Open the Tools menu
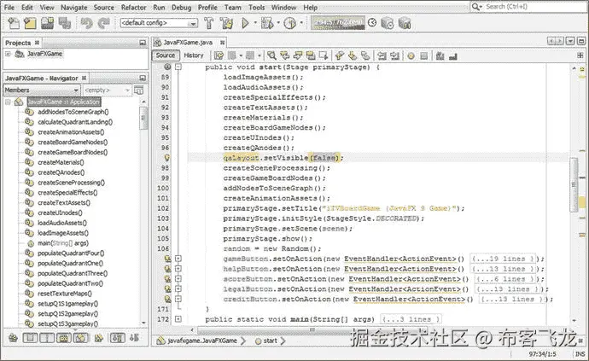Viewport: 589px width, 361px height. tap(257, 7)
